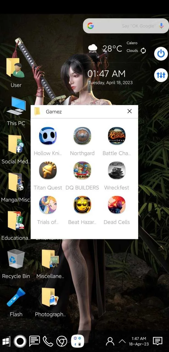Refresh the weather widget

(143, 51)
